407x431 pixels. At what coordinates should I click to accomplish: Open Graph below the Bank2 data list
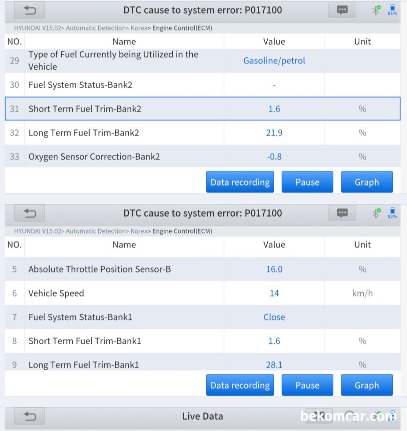(367, 182)
